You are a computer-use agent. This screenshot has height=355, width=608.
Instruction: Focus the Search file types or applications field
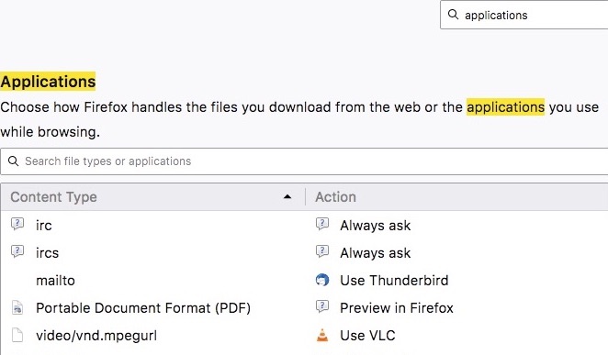(304, 161)
